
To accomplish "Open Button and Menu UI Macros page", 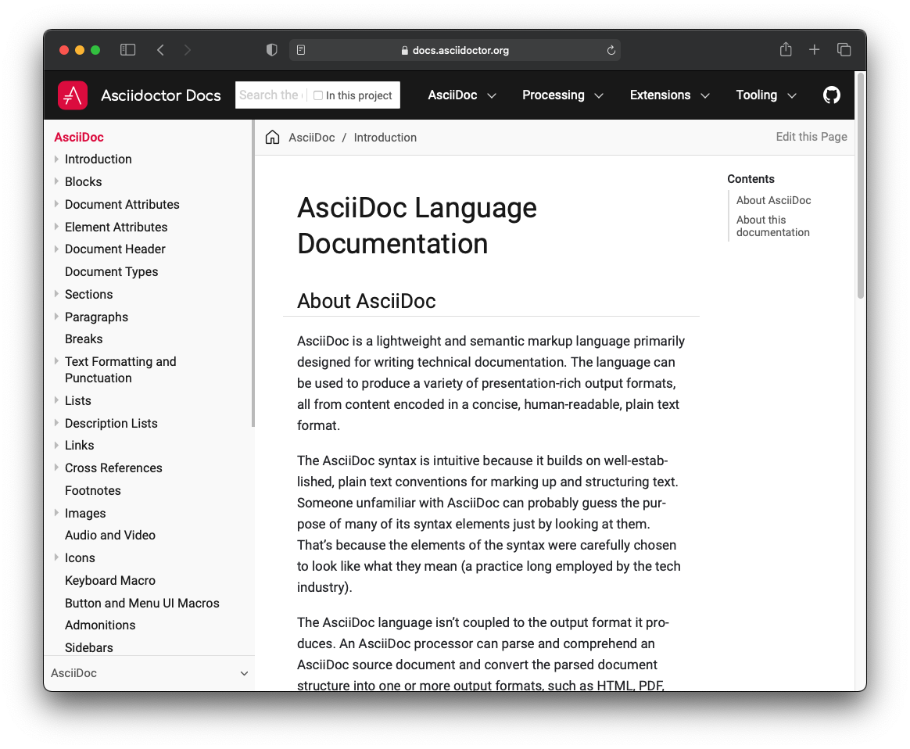I will pos(142,603).
